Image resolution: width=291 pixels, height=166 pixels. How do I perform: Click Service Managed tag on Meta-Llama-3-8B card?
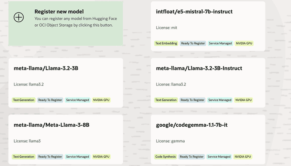78,157
